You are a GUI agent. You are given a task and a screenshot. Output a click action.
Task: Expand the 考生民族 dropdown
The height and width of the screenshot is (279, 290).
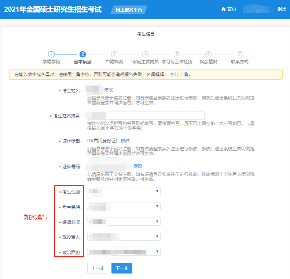[124, 207]
